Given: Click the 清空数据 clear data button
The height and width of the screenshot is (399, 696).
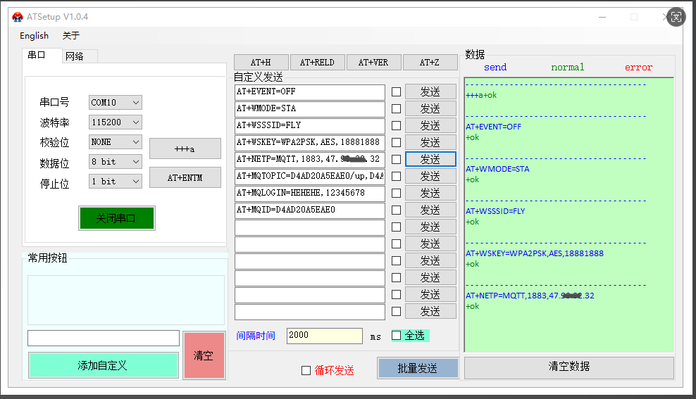Looking at the screenshot, I should [568, 367].
